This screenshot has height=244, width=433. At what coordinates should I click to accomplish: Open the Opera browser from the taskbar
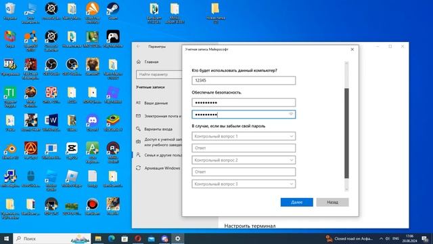138,239
